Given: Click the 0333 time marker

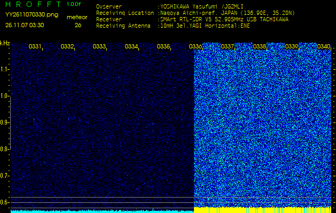Looking at the screenshot, I should click(x=99, y=46).
